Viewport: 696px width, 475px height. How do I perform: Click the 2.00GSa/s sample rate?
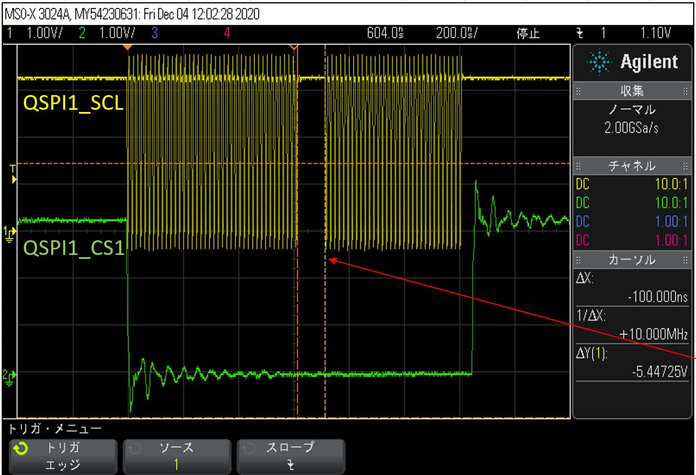click(x=631, y=128)
